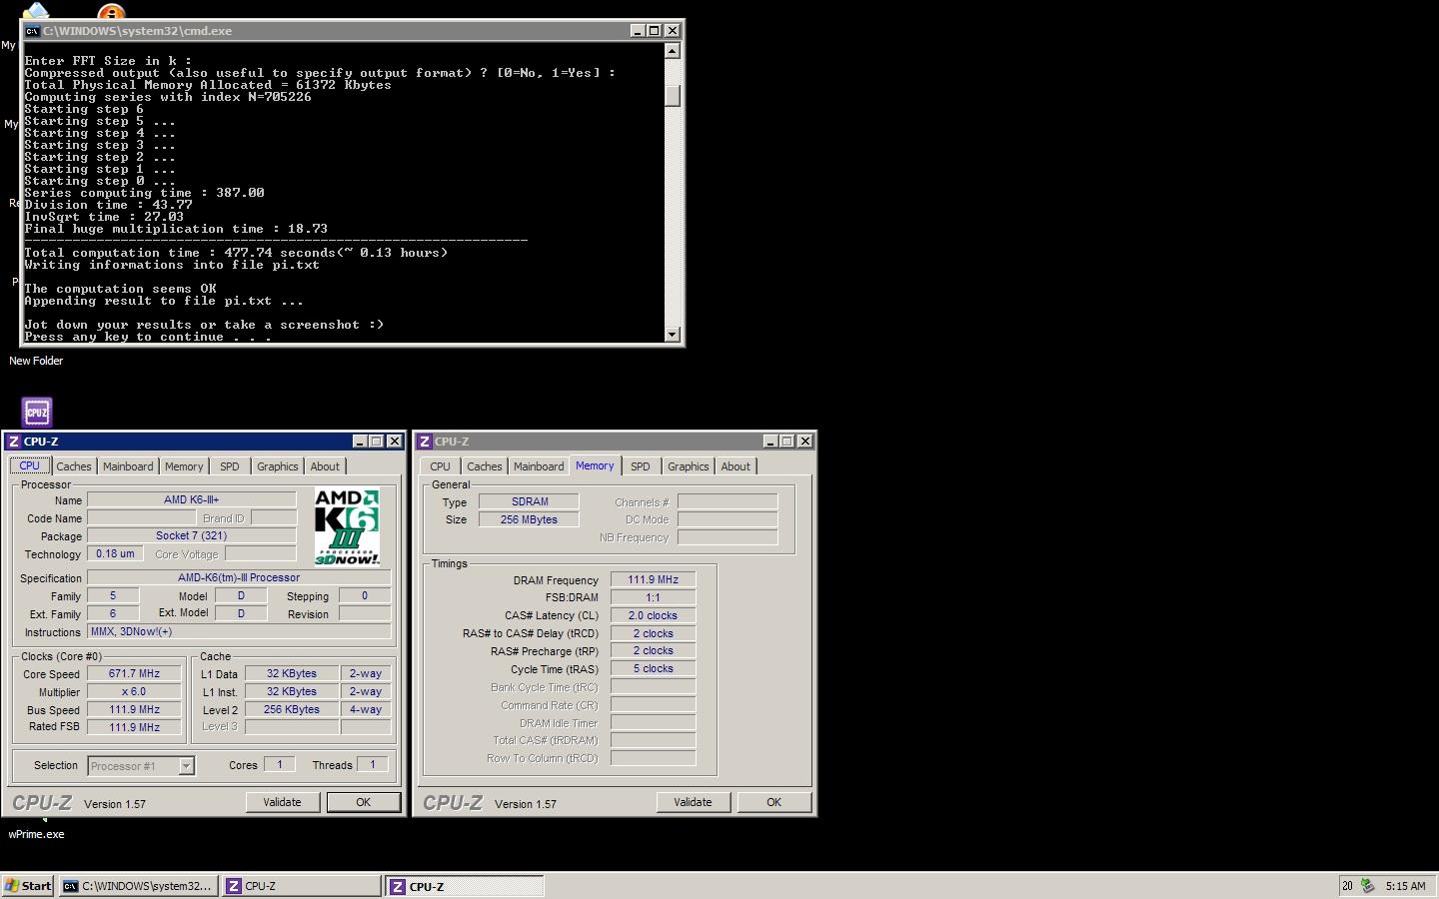Click the Package Socket 7 (321) field
The height and width of the screenshot is (899, 1439).
pos(192,535)
